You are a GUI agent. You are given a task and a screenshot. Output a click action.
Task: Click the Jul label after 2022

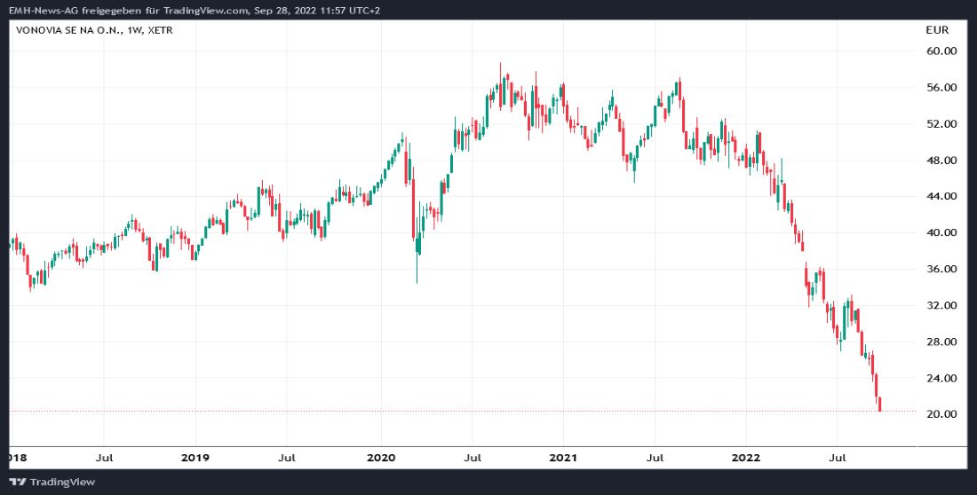(837, 458)
